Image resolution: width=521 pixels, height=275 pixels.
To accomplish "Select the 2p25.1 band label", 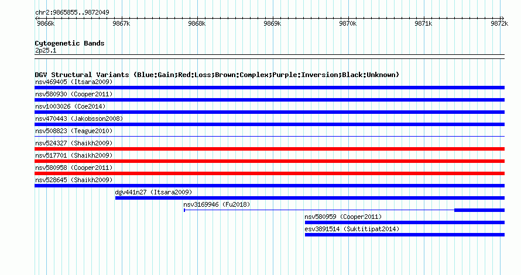I will click(46, 50).
